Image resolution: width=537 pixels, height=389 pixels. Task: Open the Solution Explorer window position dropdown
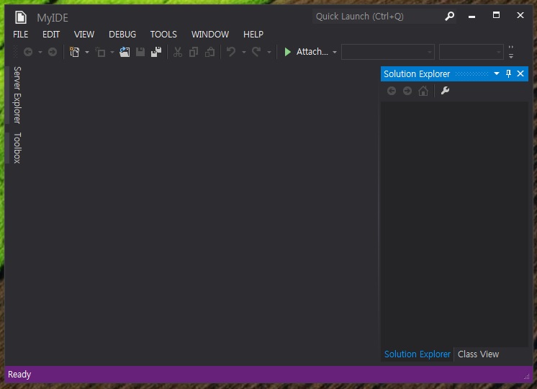[x=496, y=73]
